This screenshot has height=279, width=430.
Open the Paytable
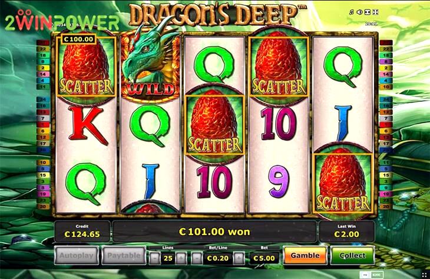click(x=124, y=255)
